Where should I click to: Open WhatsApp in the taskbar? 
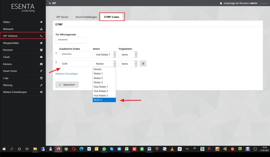[x=104, y=149]
